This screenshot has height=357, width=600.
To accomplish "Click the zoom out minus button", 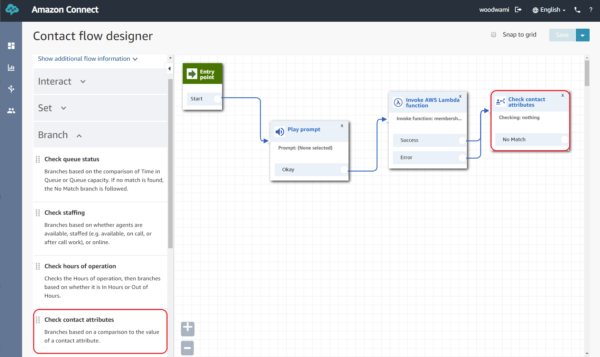I will click(188, 348).
